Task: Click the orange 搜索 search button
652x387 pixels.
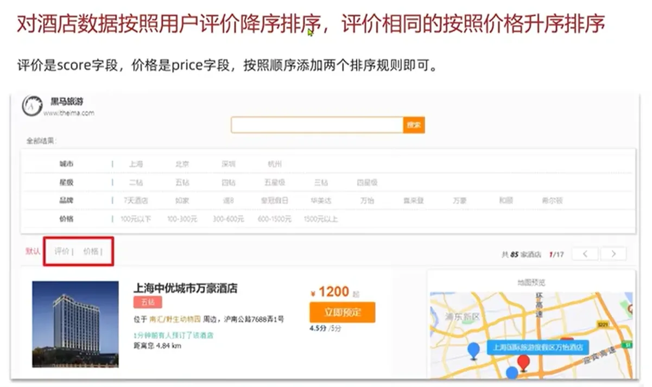Action: click(414, 125)
